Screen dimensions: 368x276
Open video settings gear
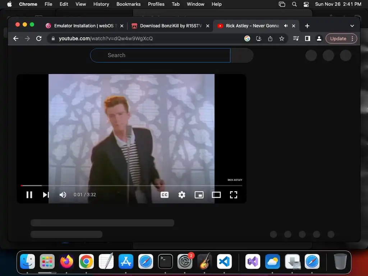[181, 194]
